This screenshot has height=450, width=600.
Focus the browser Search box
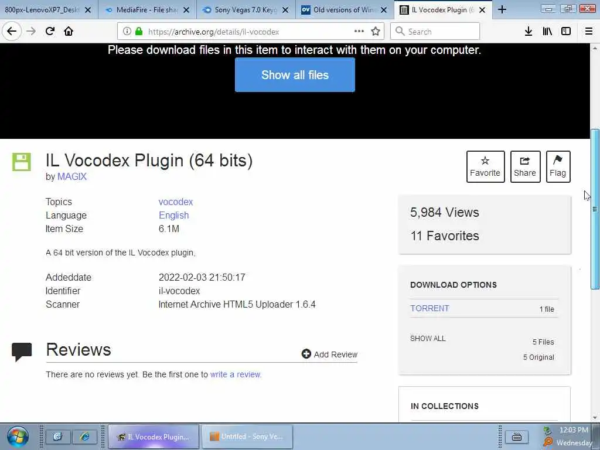(x=435, y=32)
